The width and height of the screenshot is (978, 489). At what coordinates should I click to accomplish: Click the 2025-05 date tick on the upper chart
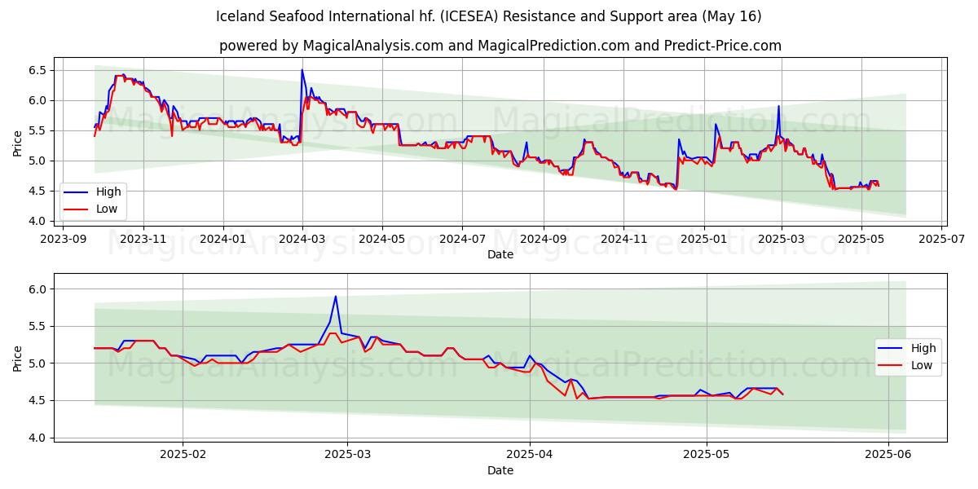click(x=861, y=238)
